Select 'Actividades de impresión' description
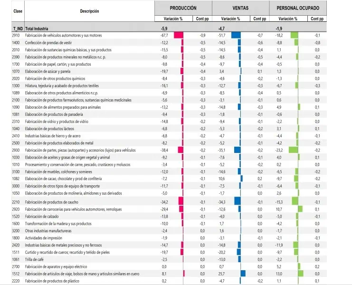The width and height of the screenshot is (352, 285). 43,238
